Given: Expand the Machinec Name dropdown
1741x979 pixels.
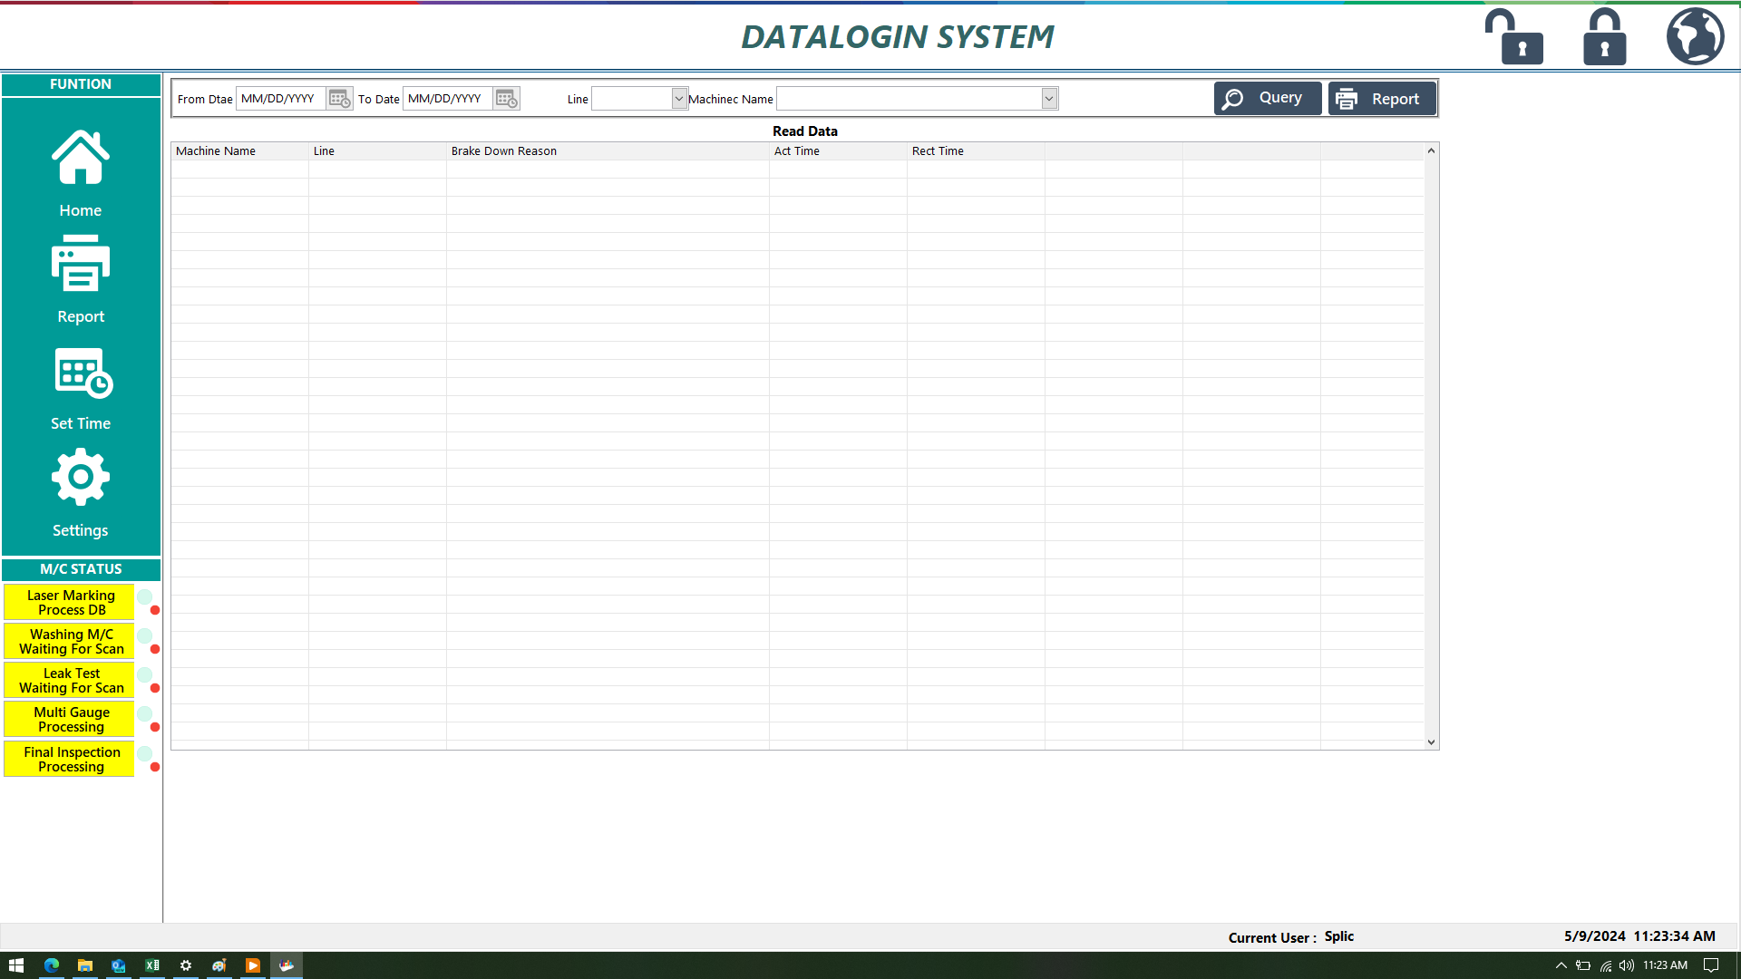Looking at the screenshot, I should 1049,99.
